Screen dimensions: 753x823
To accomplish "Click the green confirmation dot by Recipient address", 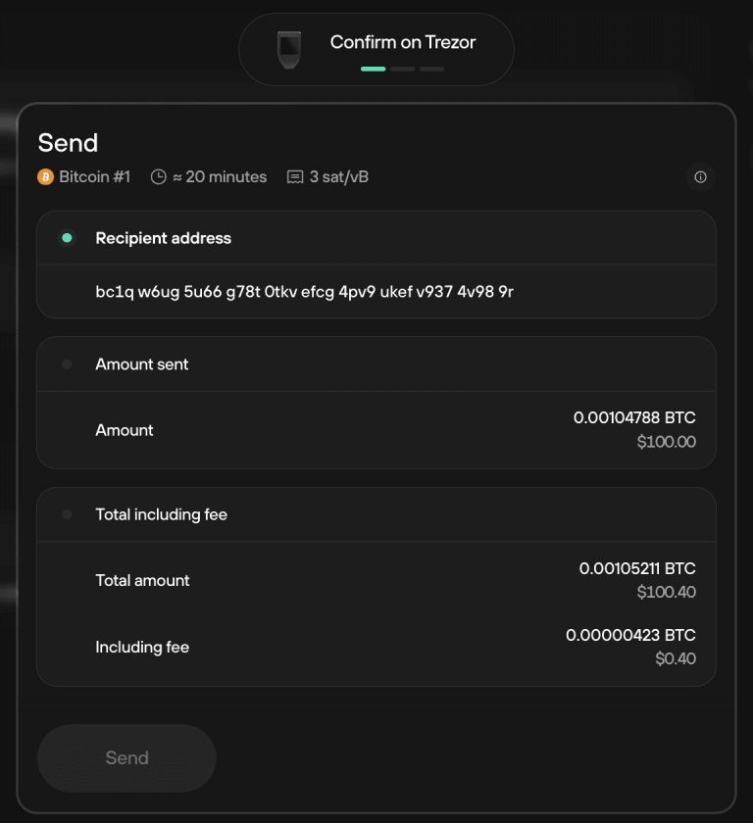I will click(x=66, y=237).
